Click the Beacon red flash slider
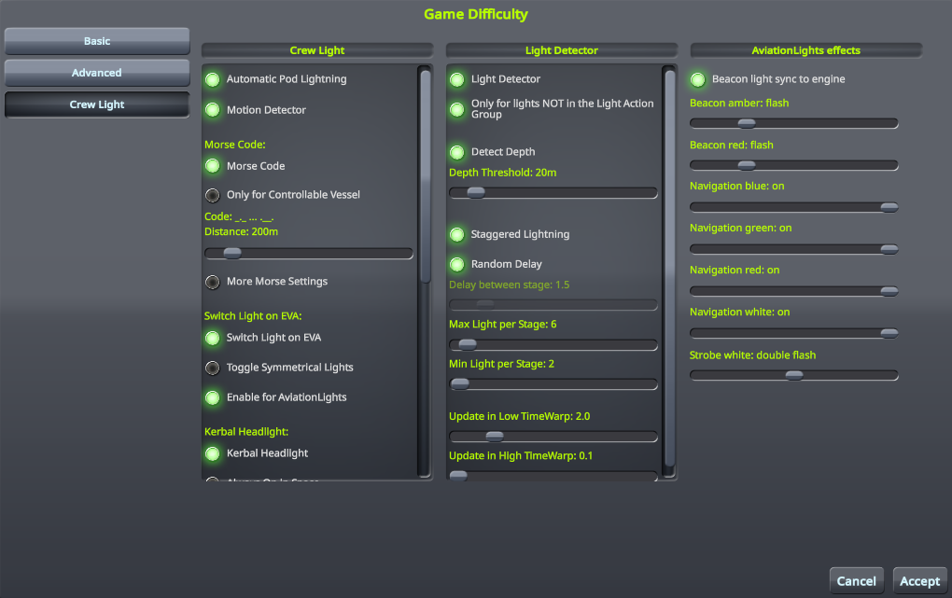Image resolution: width=952 pixels, height=598 pixels. 793,165
